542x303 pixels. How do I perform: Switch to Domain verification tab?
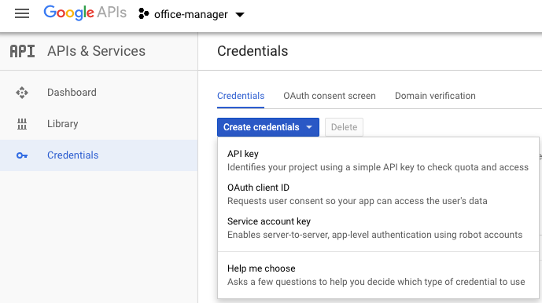pos(435,96)
